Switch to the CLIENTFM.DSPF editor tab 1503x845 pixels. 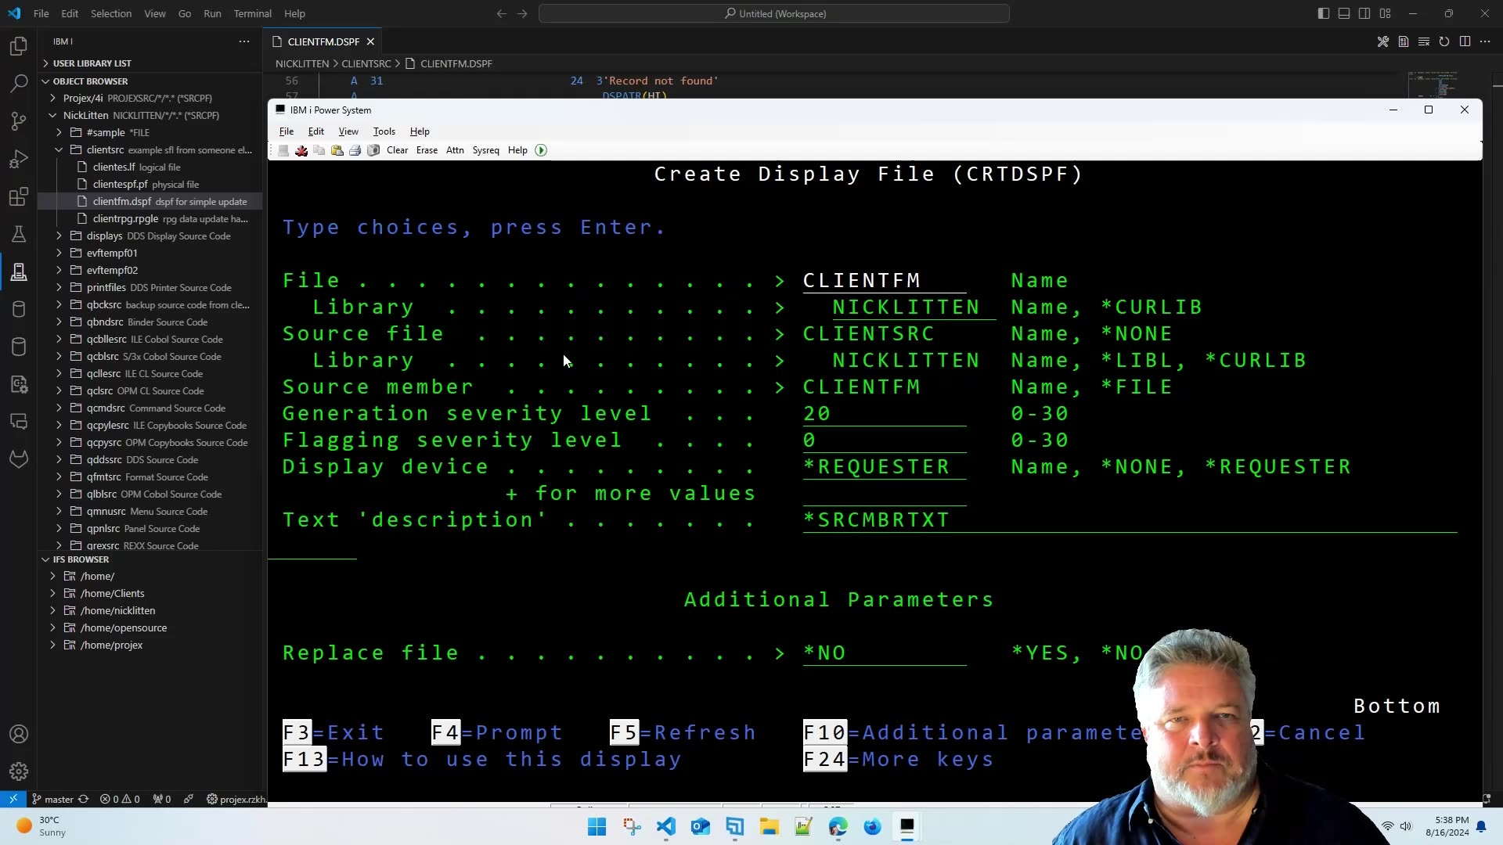click(322, 41)
